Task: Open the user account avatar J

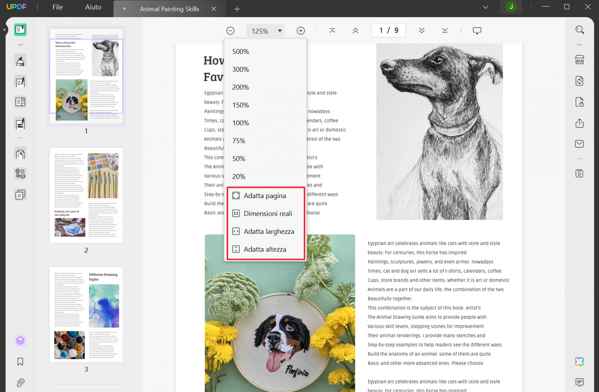Action: click(511, 7)
